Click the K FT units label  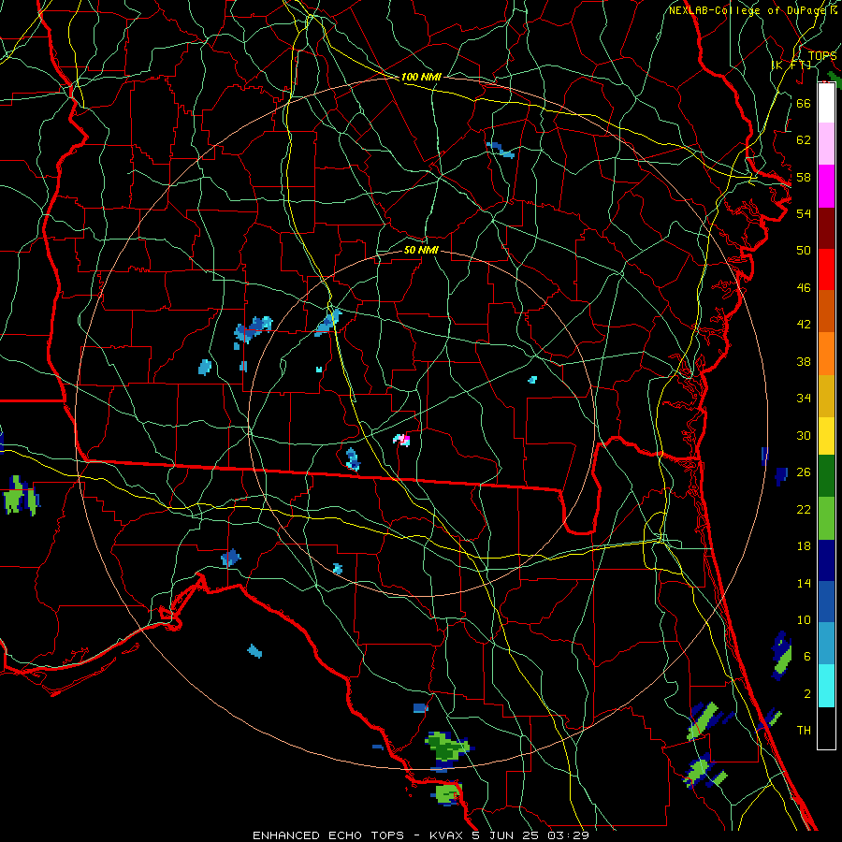[791, 65]
